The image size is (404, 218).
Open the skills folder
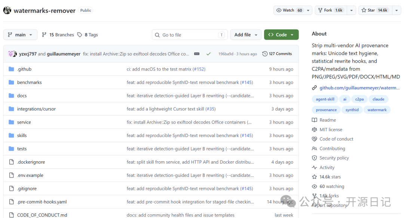(22, 136)
